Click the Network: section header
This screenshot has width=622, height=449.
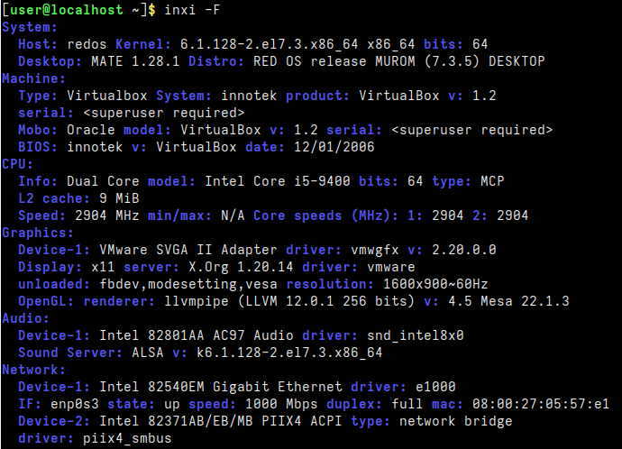pos(33,370)
